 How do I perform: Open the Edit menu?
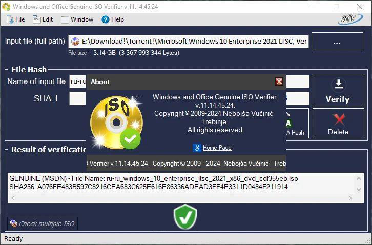(43, 19)
